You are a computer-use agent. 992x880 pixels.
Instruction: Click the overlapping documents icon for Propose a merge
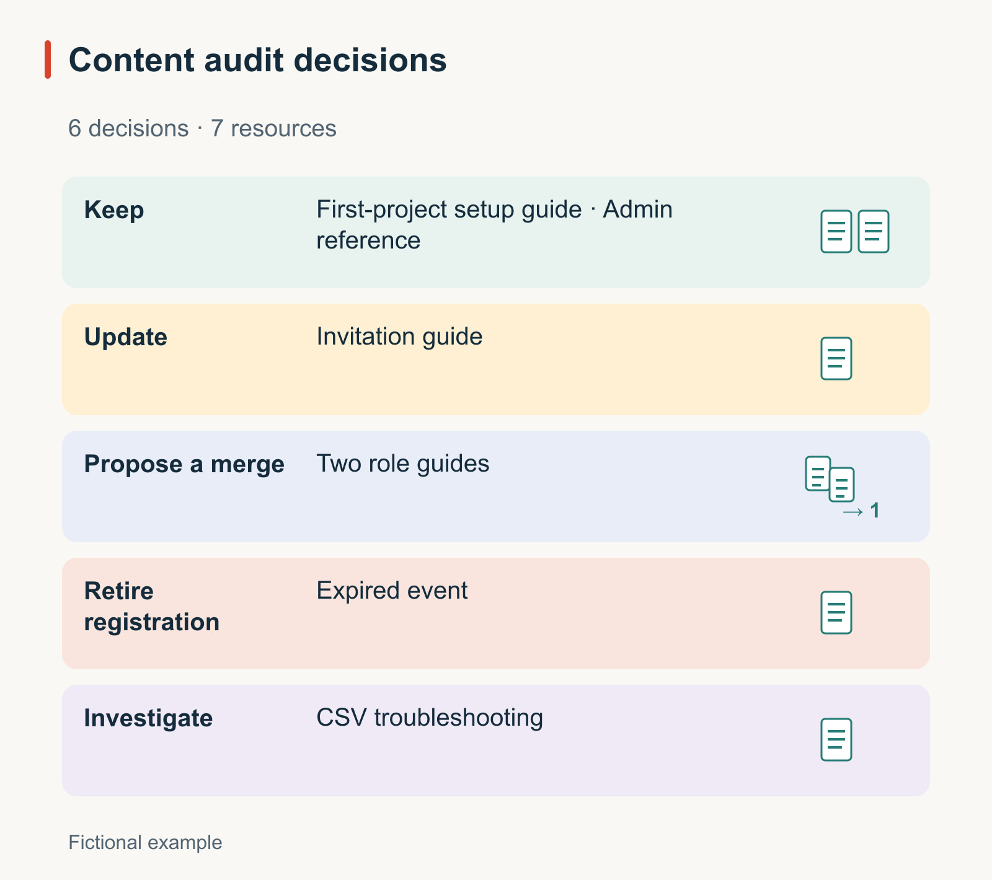point(830,479)
